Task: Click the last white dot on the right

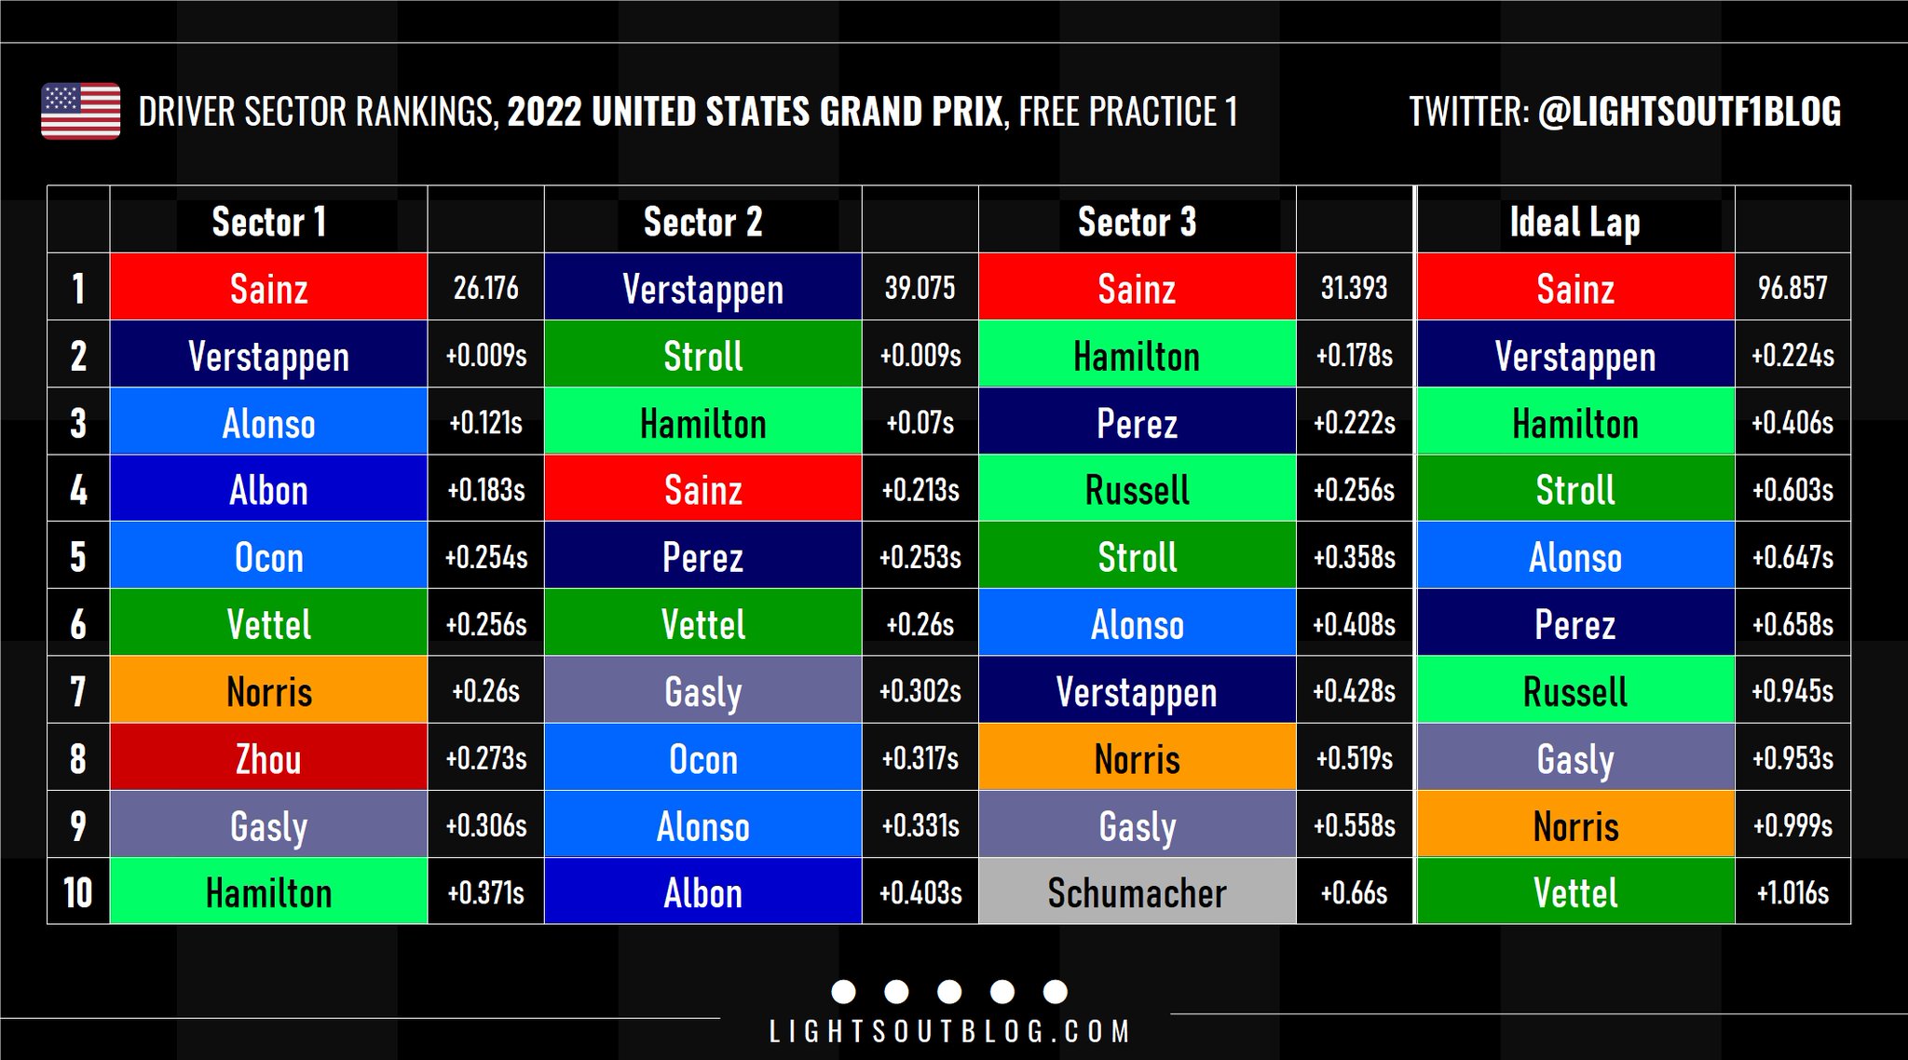Action: click(1056, 992)
